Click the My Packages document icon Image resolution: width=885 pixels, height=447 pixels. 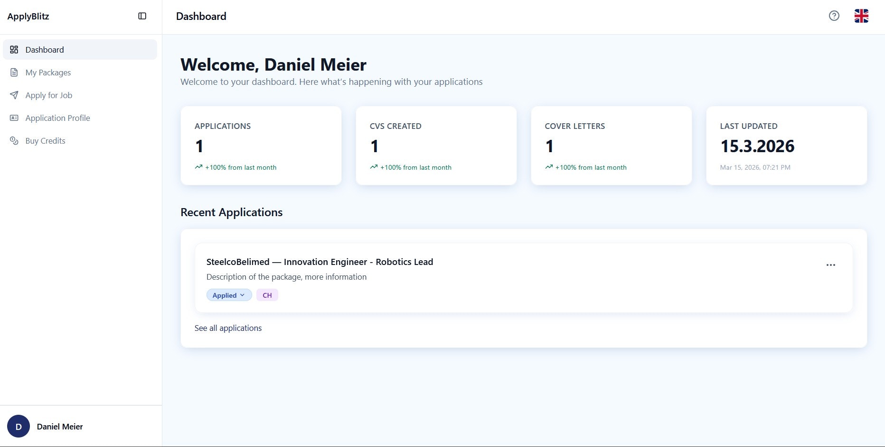click(x=14, y=73)
